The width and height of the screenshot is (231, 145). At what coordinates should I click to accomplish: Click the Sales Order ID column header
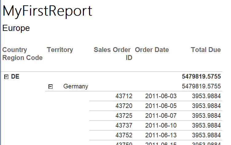[113, 54]
